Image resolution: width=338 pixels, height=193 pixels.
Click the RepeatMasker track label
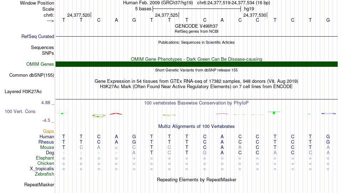(x=39, y=184)
